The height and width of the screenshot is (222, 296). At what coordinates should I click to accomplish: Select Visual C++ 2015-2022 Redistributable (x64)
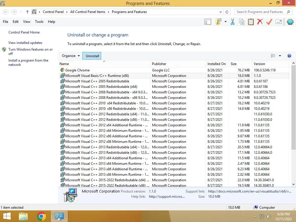point(174,180)
